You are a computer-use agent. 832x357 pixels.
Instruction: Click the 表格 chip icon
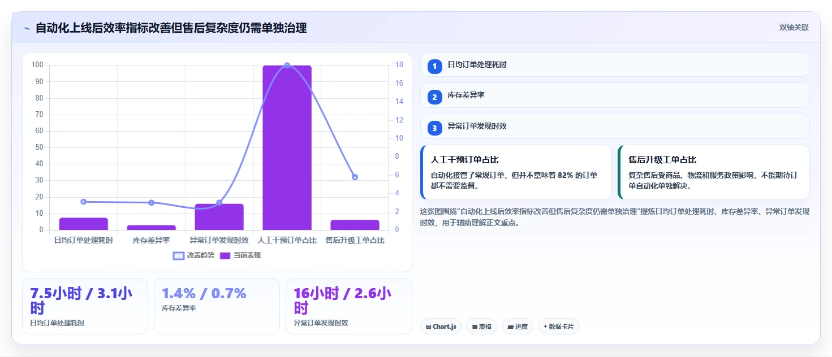click(475, 326)
